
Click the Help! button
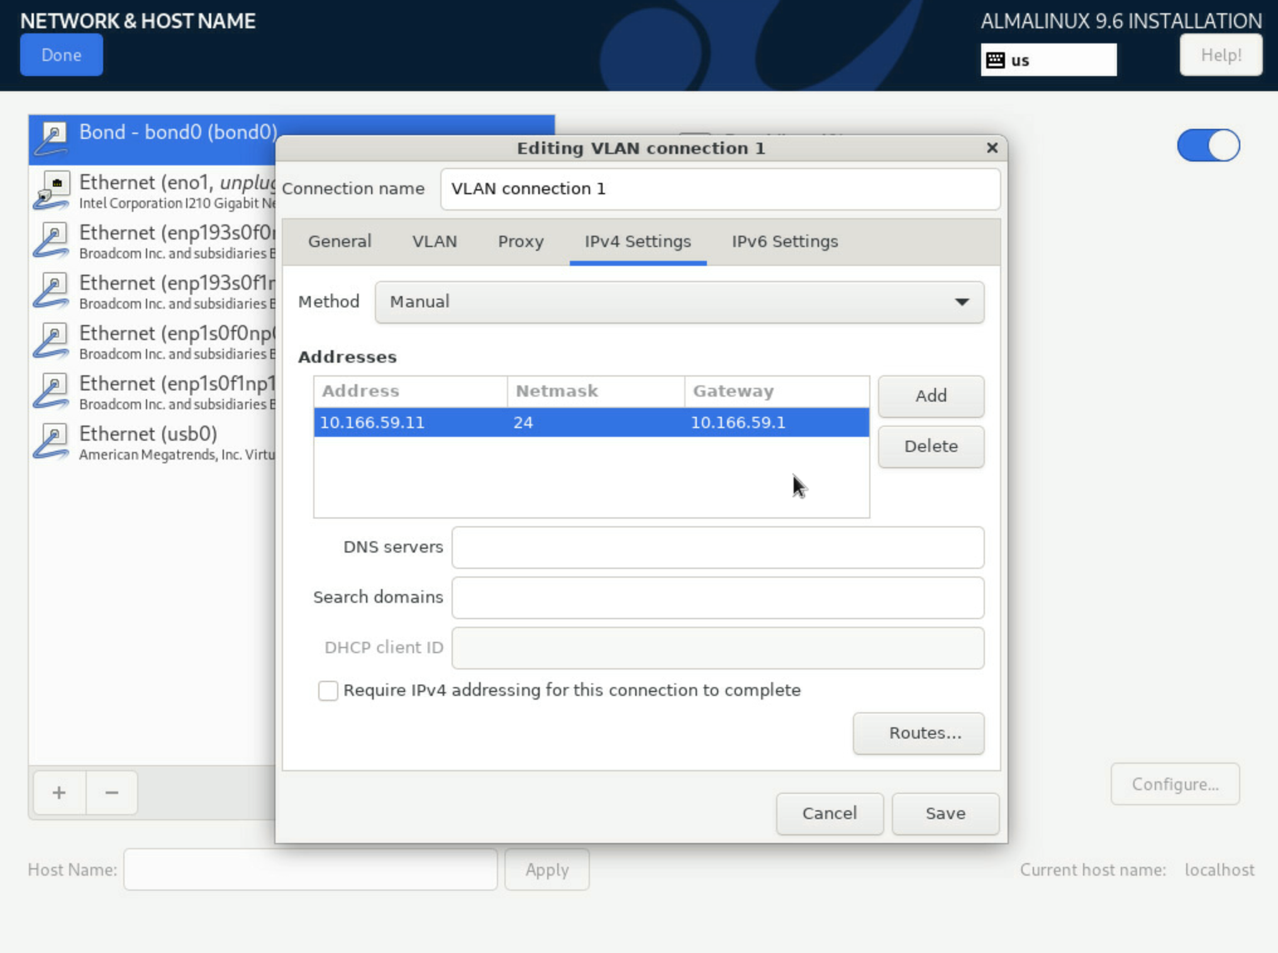coord(1221,55)
